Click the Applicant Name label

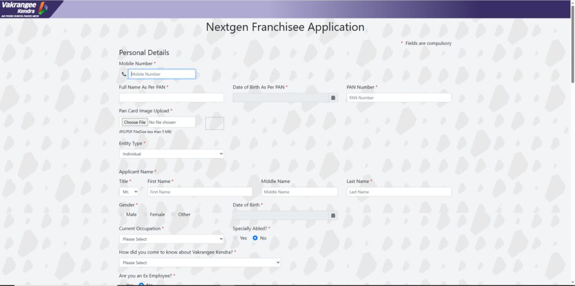tap(136, 172)
